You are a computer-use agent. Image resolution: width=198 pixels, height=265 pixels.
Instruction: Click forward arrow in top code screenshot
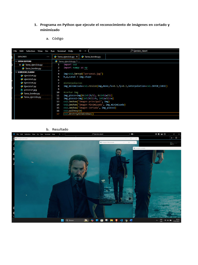tap(85, 51)
